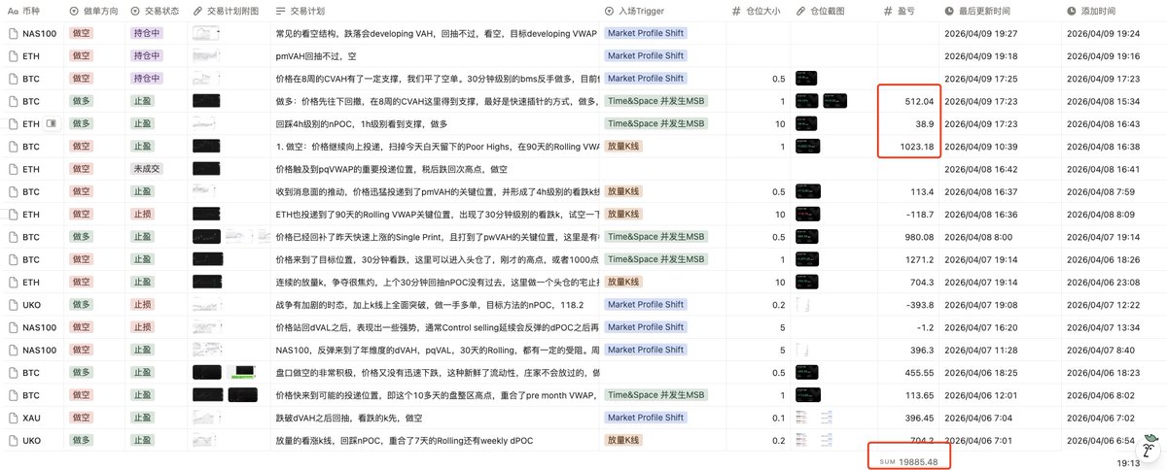Click the SUM 19885.48 total under 盈亏
The height and width of the screenshot is (470, 1167).
(x=908, y=461)
